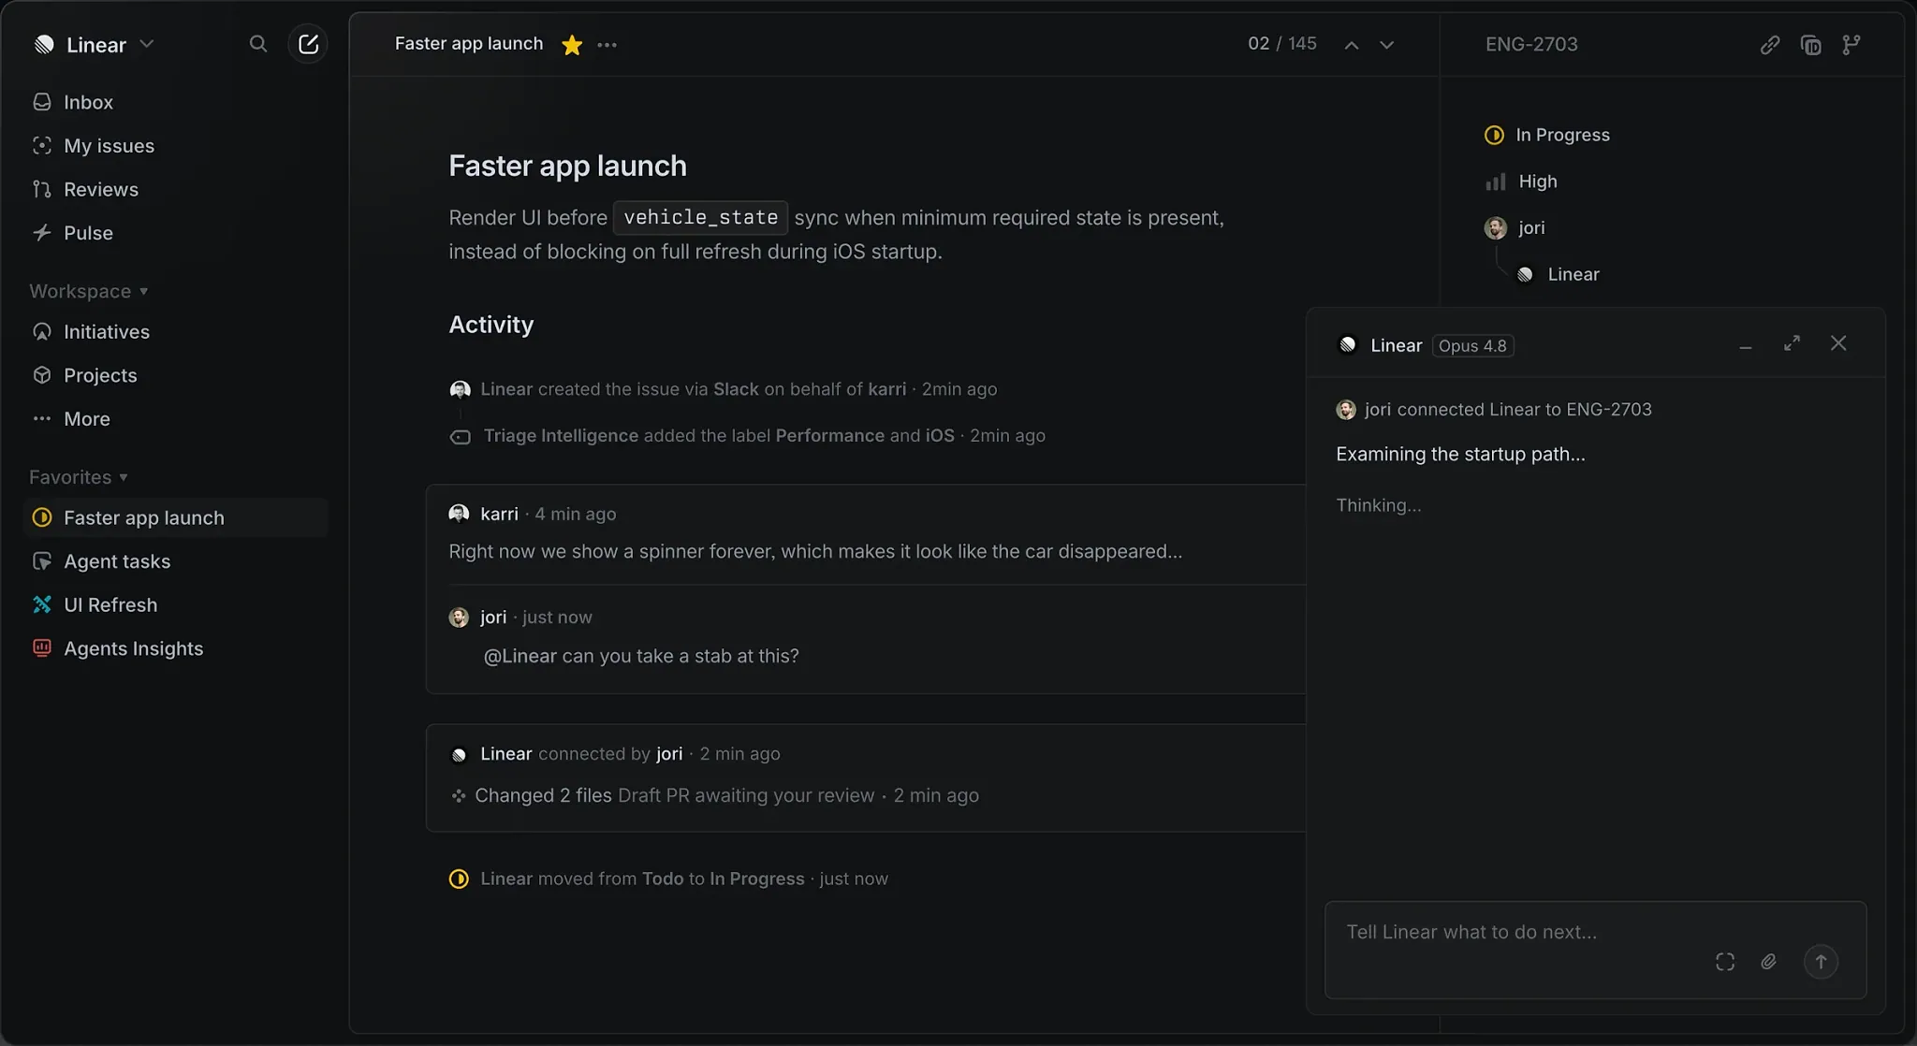
Task: Click the Faster app launch issue title
Action: pos(567,166)
